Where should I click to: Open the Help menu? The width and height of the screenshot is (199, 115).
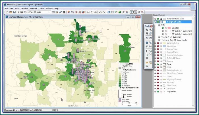coord(56,8)
